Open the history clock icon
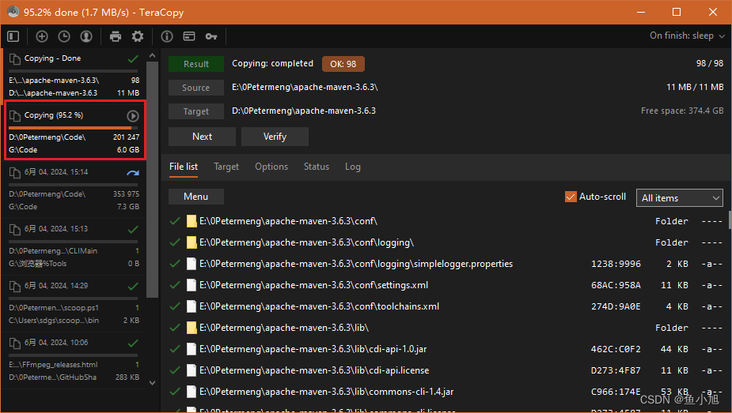Screen dimensions: 732x413 point(64,36)
